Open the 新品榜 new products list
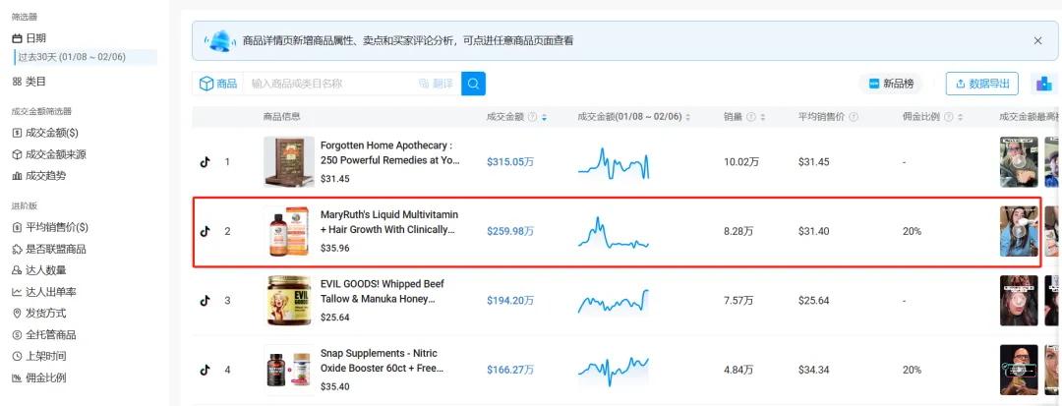Viewport: 1062px width, 406px height. (x=891, y=84)
